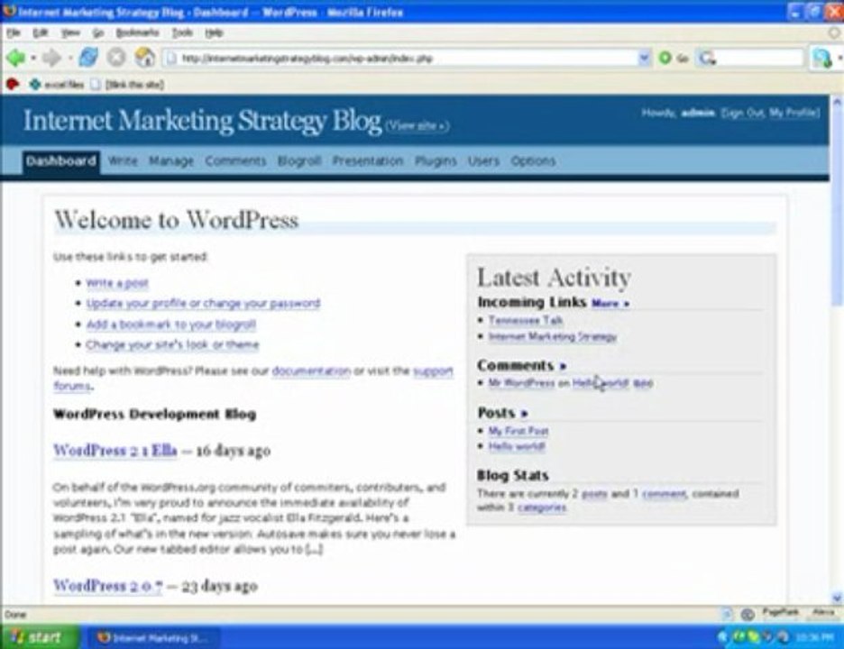Click the page icon in the address bar
The image size is (844, 649).
[171, 58]
